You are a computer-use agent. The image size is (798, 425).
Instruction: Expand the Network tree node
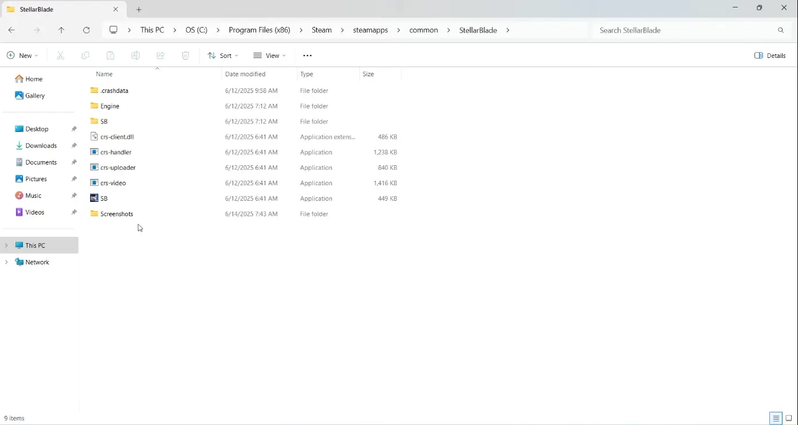[x=6, y=262]
